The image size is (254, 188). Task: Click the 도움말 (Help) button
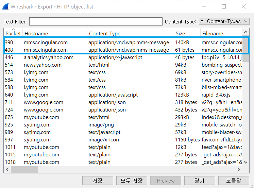click(234, 181)
